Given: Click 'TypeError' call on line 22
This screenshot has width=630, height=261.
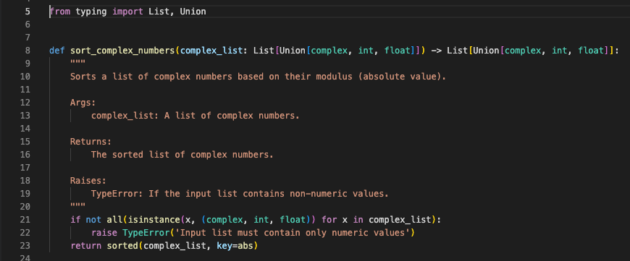Looking at the screenshot, I should point(146,233).
